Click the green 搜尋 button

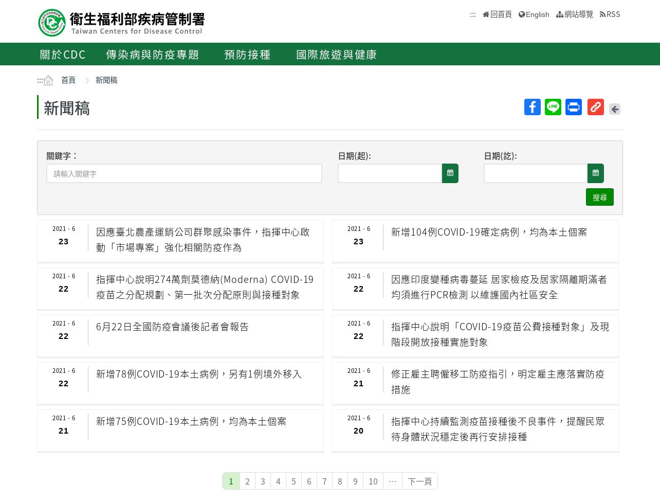[x=600, y=197]
